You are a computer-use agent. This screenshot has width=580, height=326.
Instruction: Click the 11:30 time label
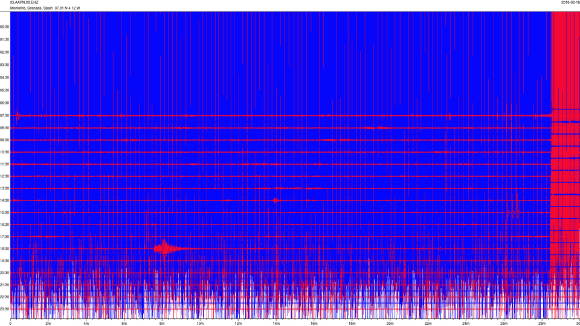tap(4, 164)
